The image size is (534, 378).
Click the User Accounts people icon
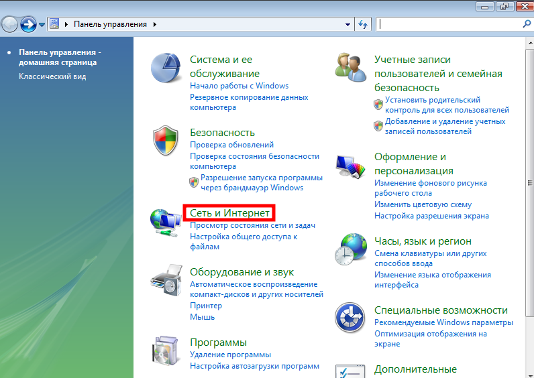click(350, 68)
